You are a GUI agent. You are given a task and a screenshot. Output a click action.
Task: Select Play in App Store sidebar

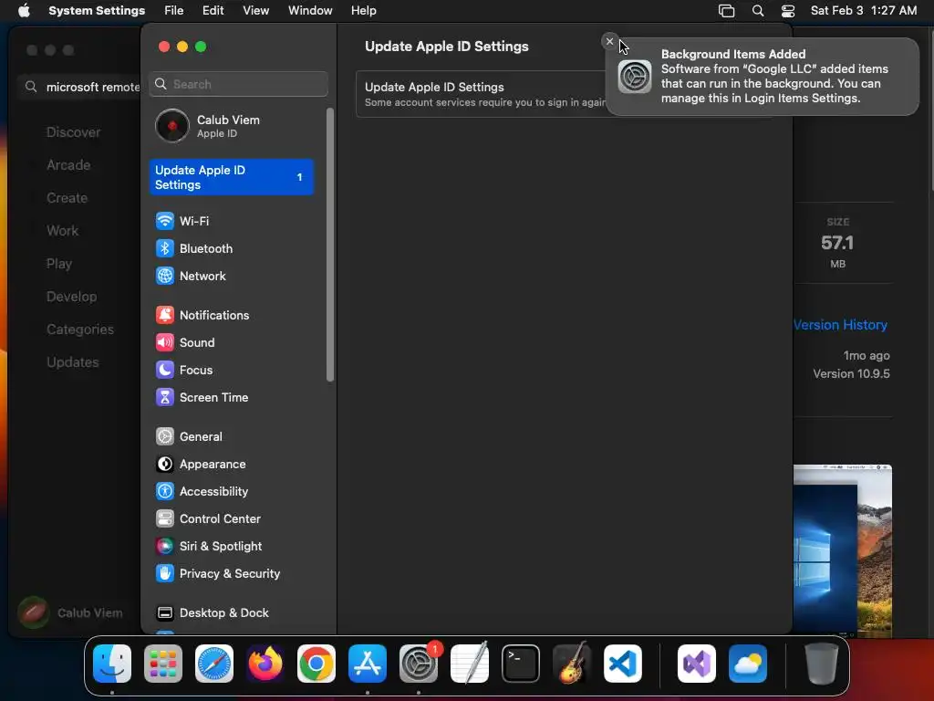(x=59, y=264)
